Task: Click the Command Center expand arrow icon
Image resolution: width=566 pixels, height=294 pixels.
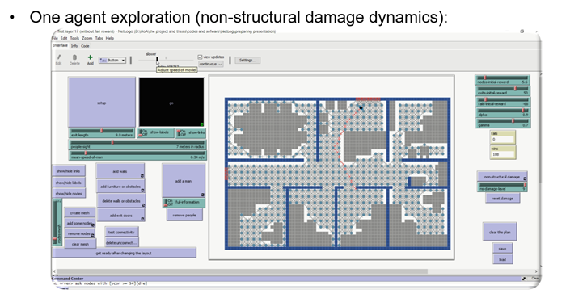Action: pyautogui.click(x=523, y=279)
